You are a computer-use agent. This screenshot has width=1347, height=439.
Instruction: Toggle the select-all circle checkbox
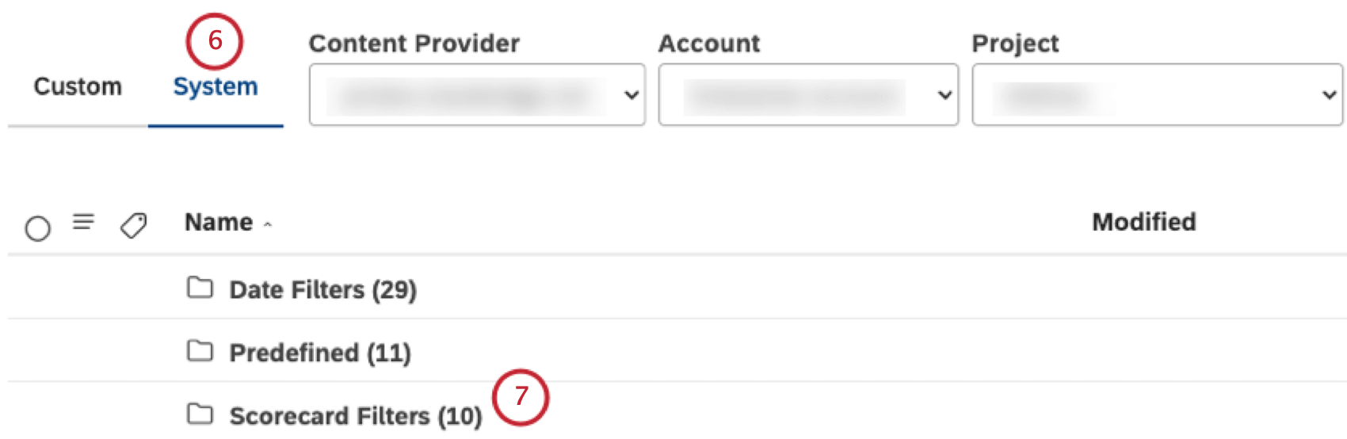(x=38, y=228)
